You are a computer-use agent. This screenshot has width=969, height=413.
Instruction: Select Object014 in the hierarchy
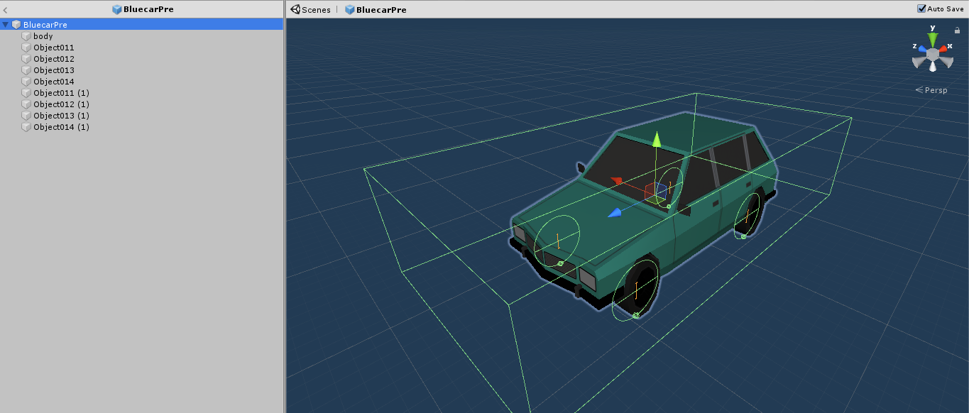(x=54, y=82)
